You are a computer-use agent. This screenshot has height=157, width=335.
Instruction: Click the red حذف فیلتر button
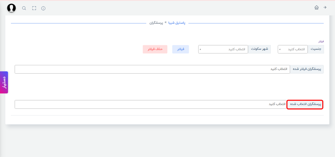point(155,49)
